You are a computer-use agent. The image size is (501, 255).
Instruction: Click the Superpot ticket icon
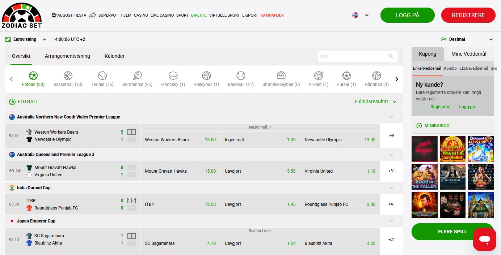pos(92,15)
